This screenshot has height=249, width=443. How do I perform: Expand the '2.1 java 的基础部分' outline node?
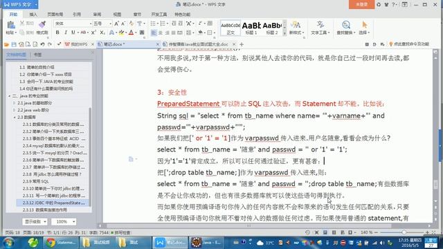coord(14,103)
